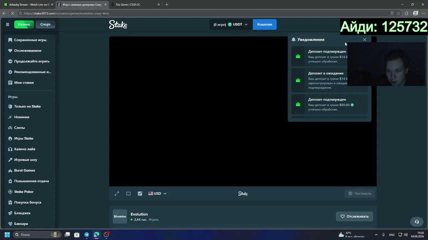Add this page to favorites
This screenshot has height=240, width=428.
[x=398, y=13]
